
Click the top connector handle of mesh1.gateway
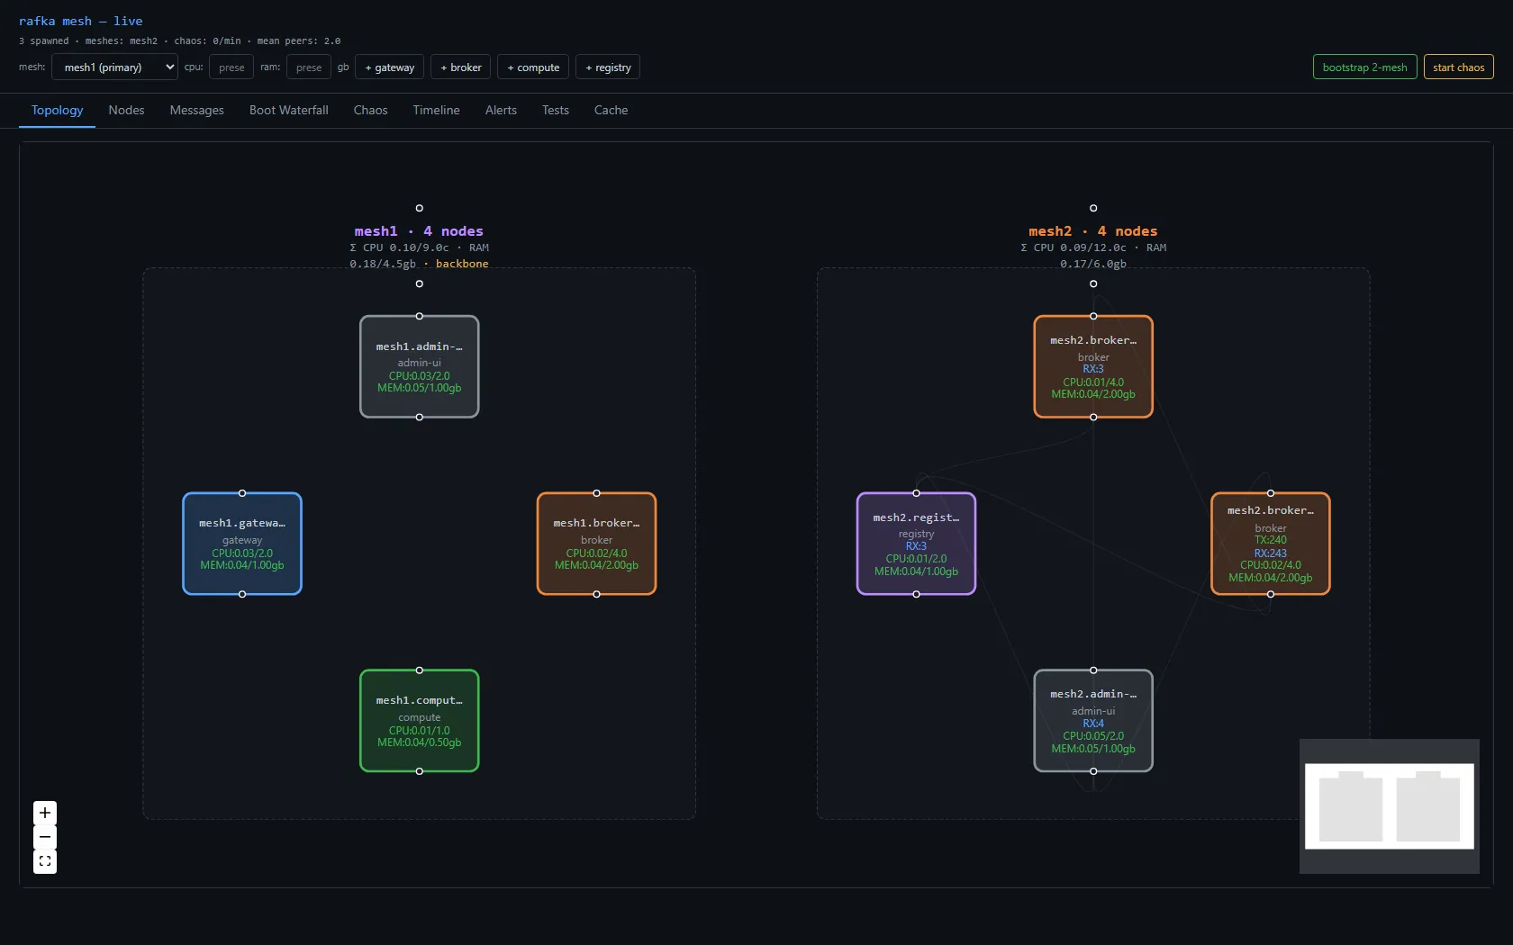[241, 493]
